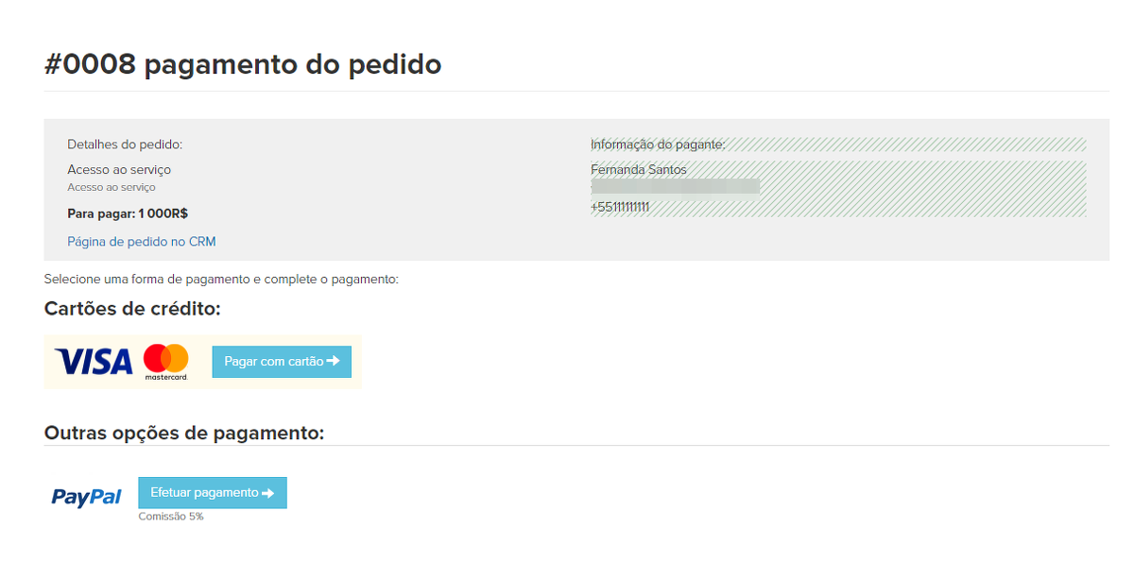The image size is (1134, 562).
Task: Click the arrow icon on Pagar com cartão
Action: point(333,361)
